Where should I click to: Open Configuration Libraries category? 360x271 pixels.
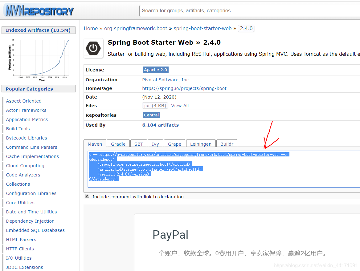pyautogui.click(x=31, y=193)
